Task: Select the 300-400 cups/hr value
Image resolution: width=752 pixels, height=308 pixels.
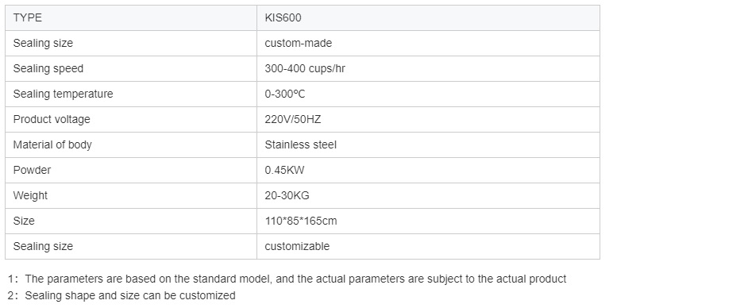Action: point(305,68)
